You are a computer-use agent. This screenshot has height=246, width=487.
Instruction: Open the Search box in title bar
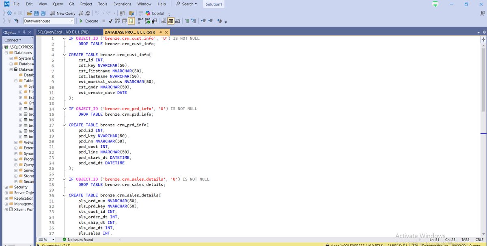click(186, 4)
